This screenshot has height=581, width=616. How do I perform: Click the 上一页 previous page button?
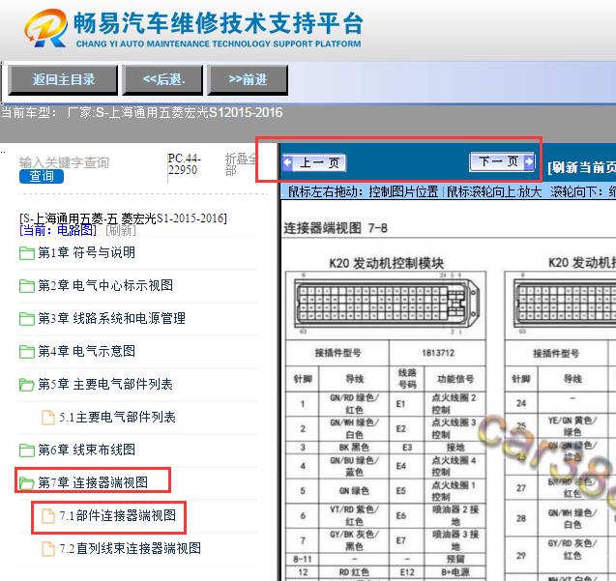pyautogui.click(x=313, y=162)
